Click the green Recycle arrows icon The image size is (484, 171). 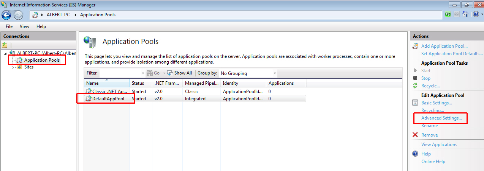coord(416,86)
